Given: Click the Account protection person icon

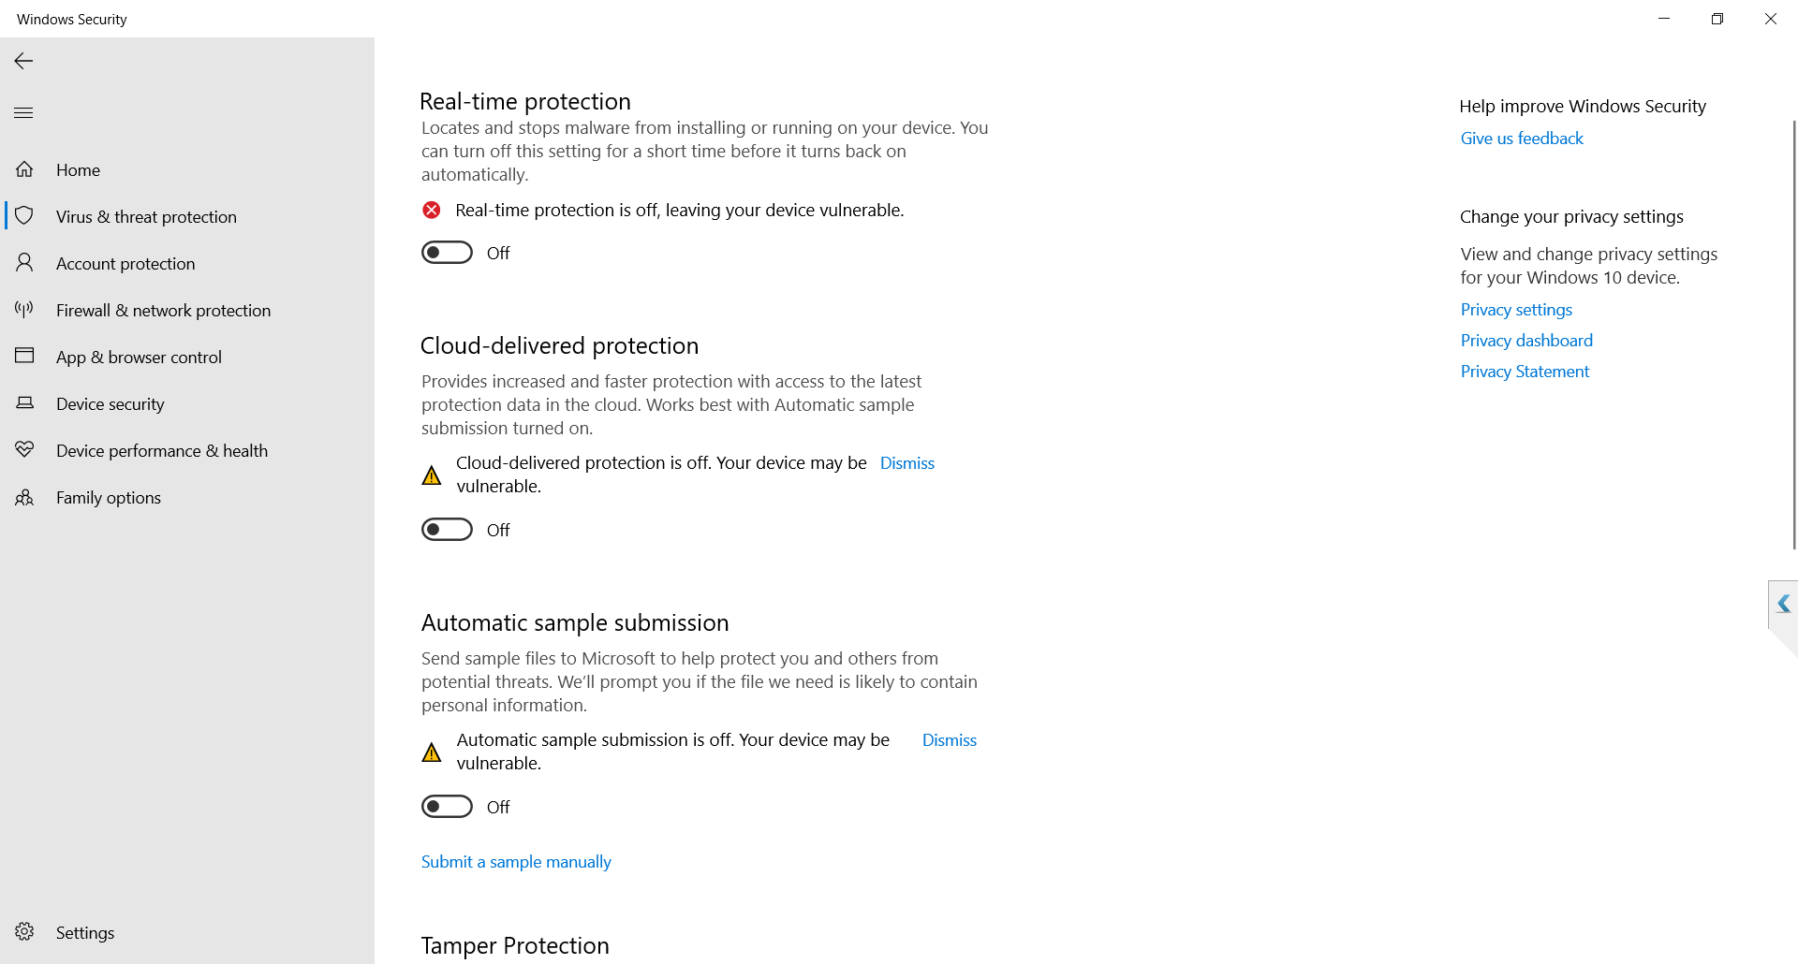Looking at the screenshot, I should (x=24, y=263).
